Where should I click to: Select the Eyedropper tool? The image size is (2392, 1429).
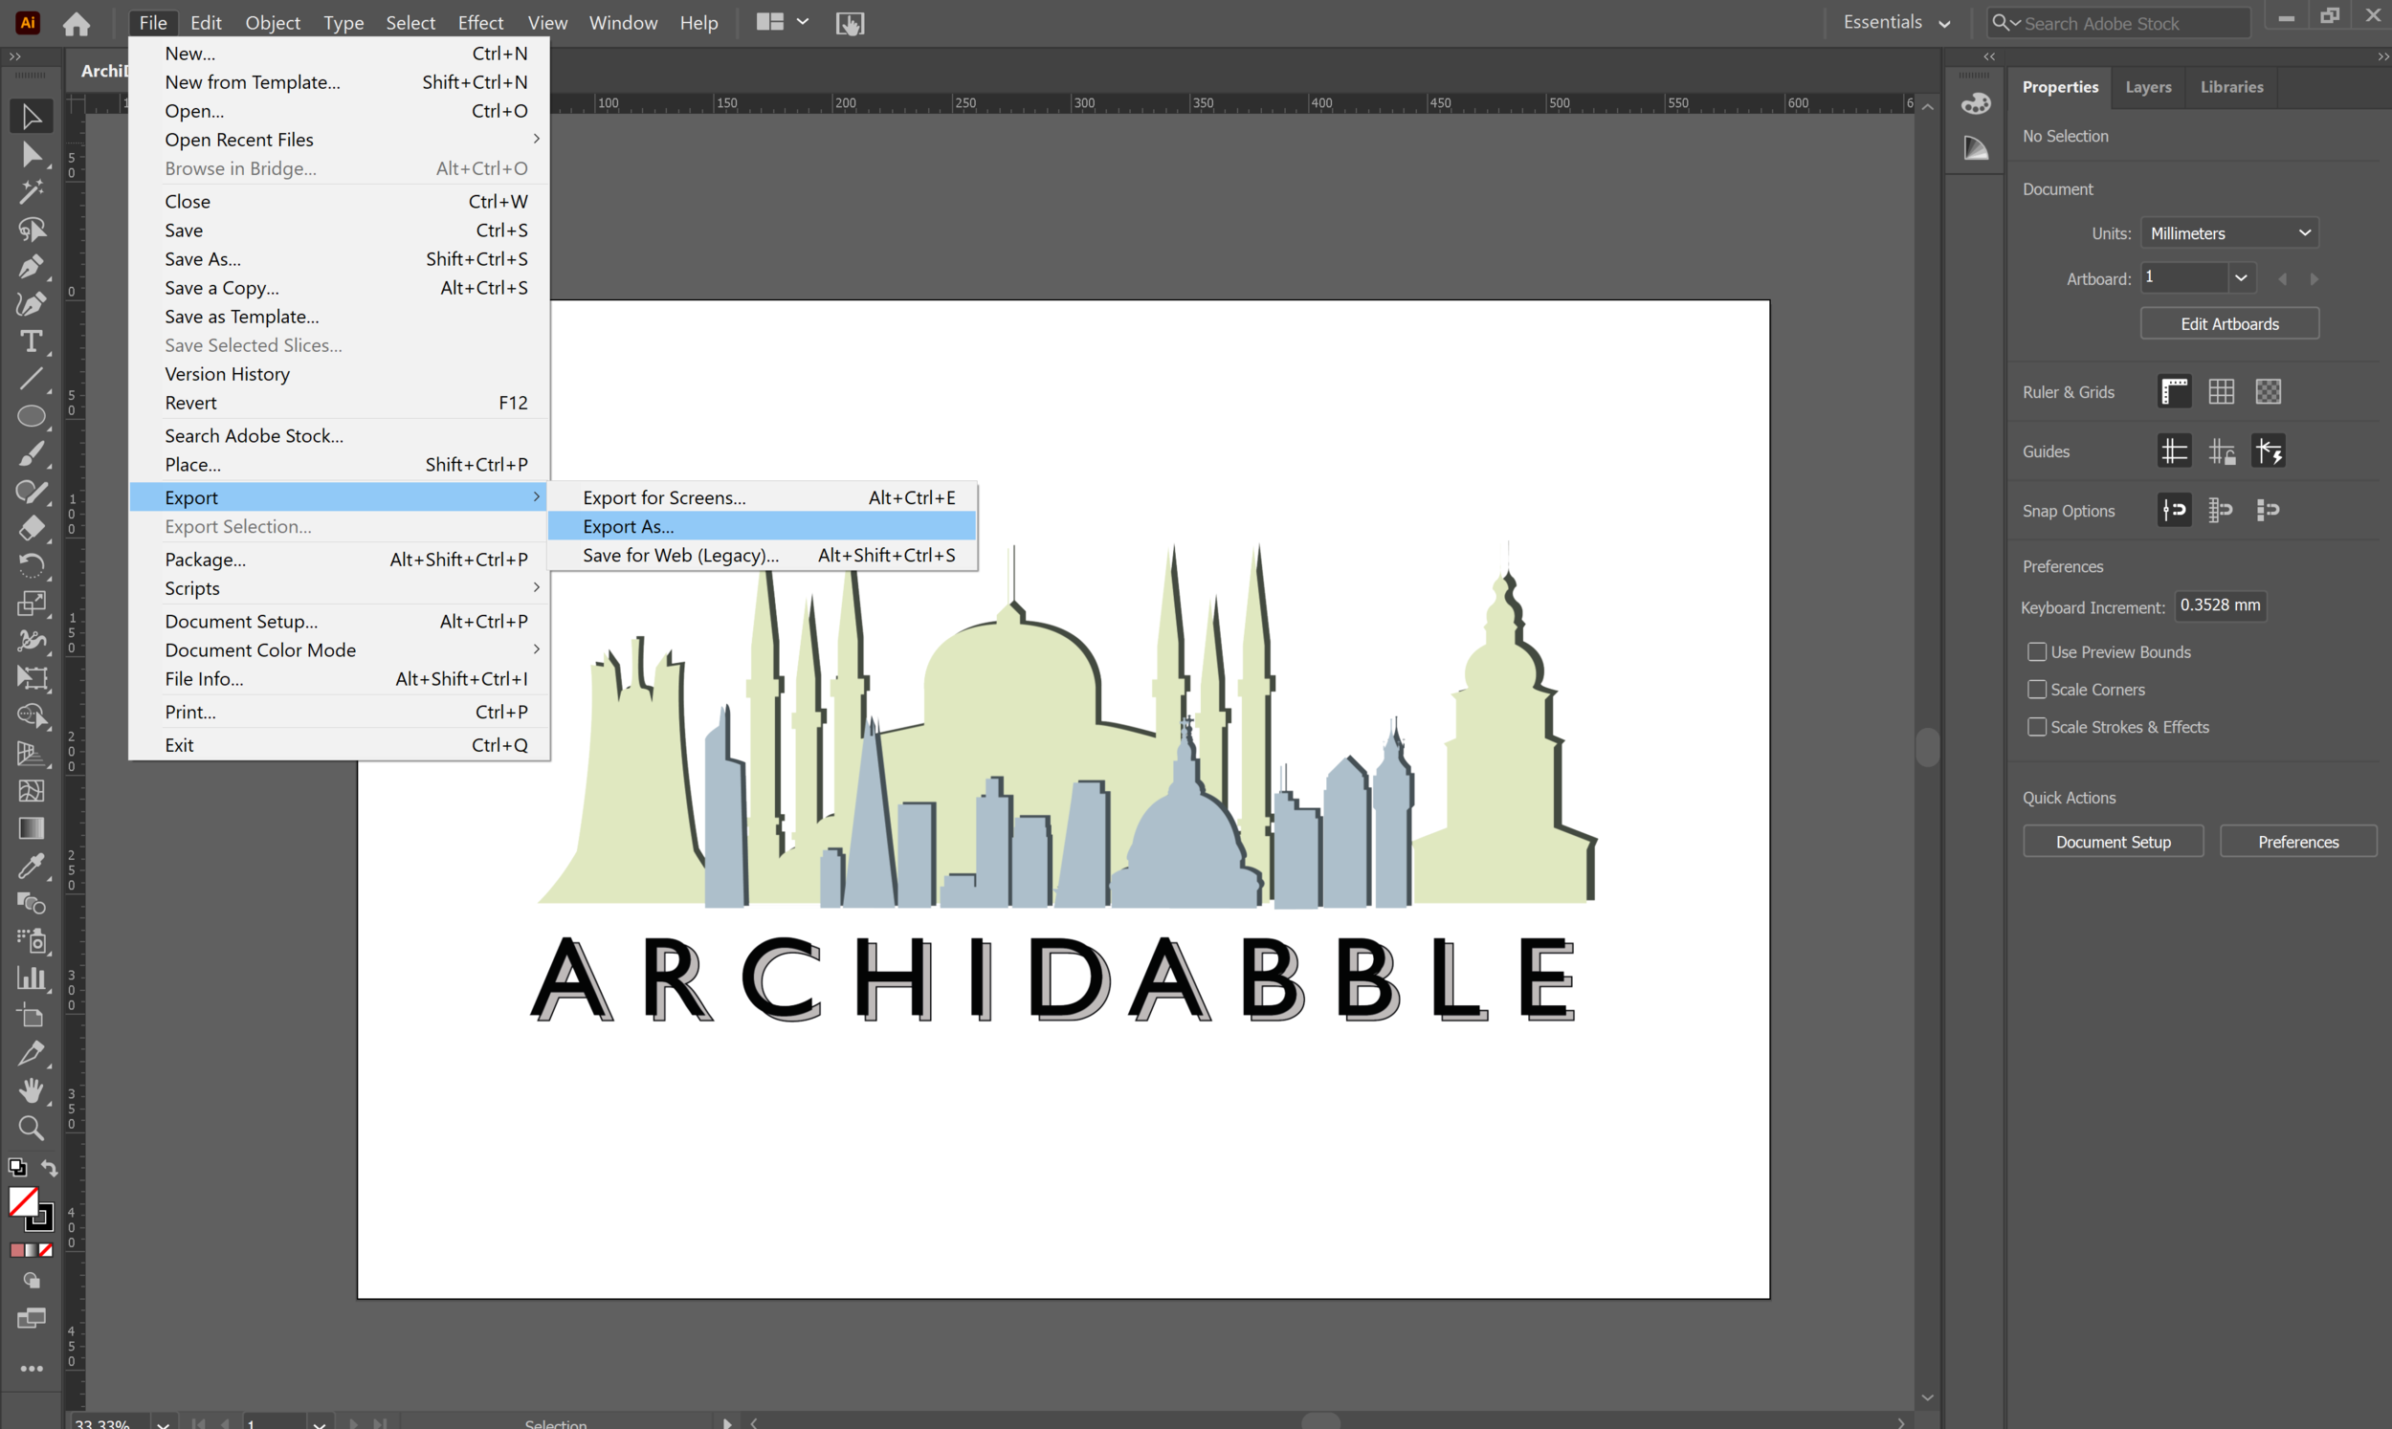(31, 867)
